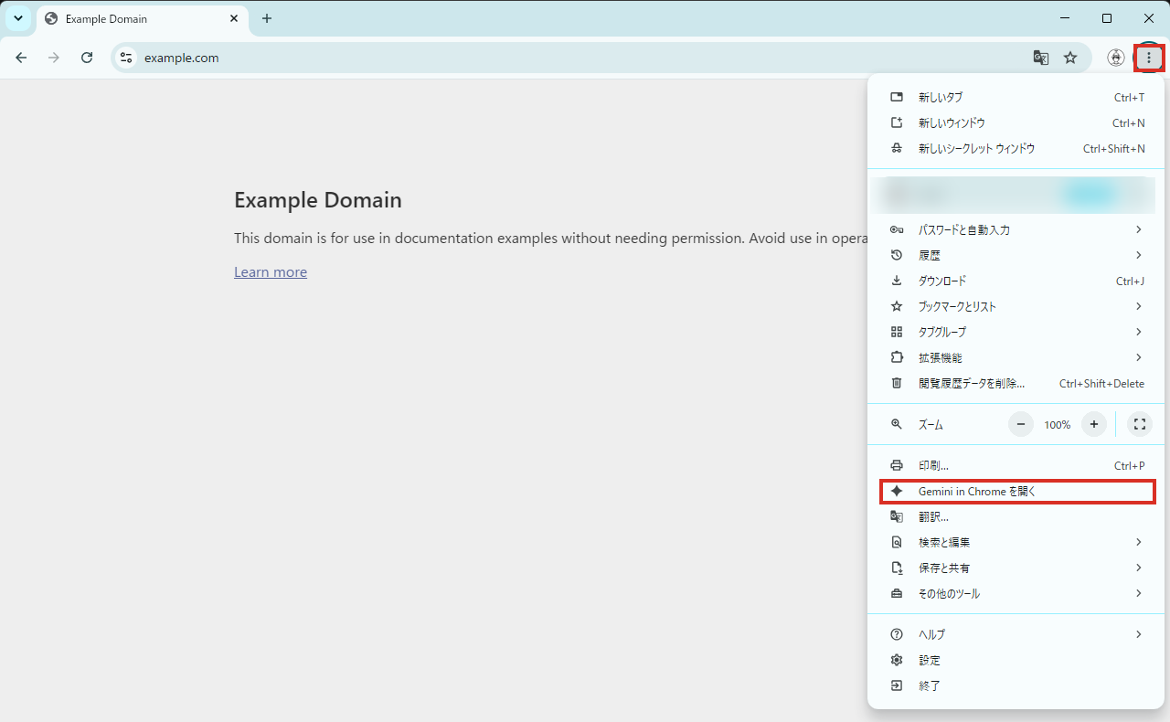Enter fullscreen with the fullscreen icon
Image resolution: width=1170 pixels, height=722 pixels.
pyautogui.click(x=1139, y=424)
